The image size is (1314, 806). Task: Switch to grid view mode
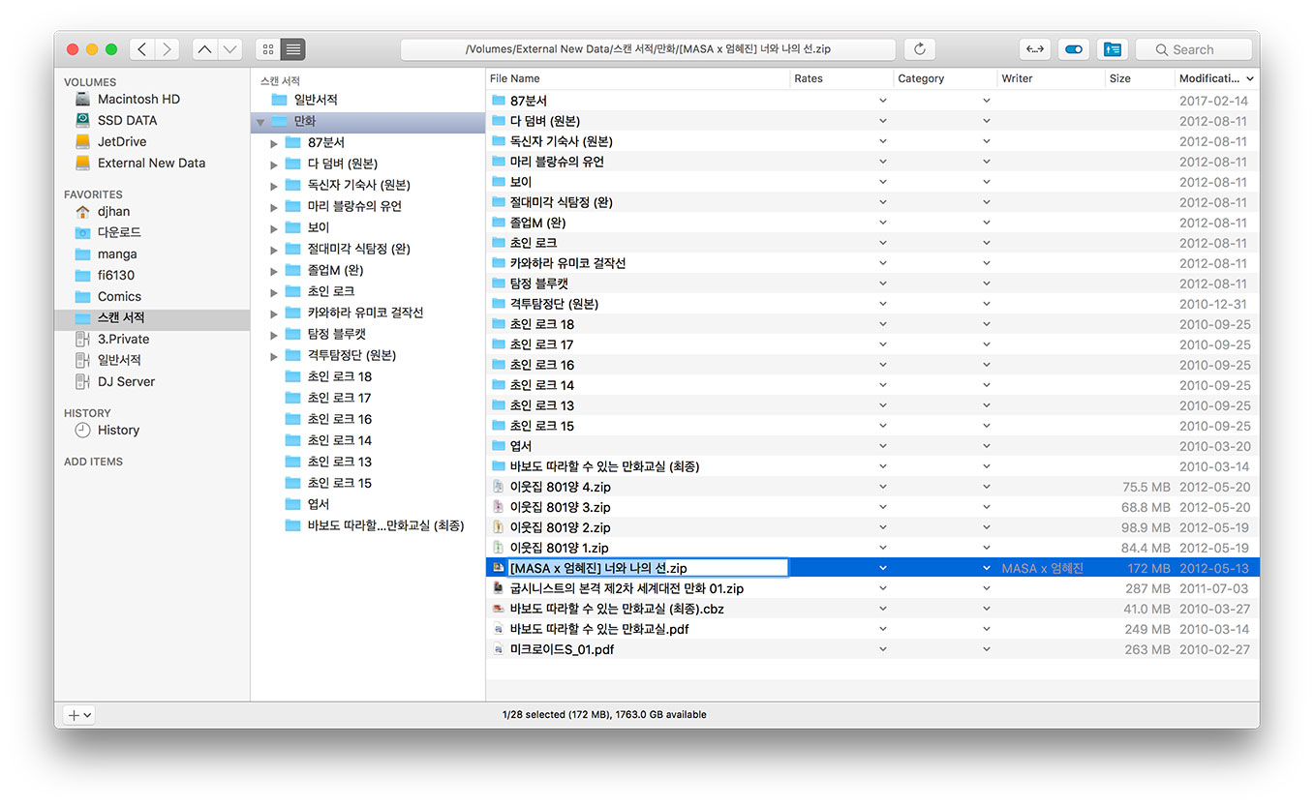pos(267,48)
